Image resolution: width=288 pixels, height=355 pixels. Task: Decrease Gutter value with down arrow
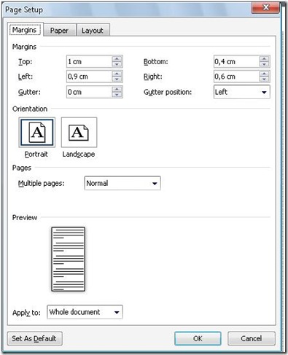[x=117, y=95]
